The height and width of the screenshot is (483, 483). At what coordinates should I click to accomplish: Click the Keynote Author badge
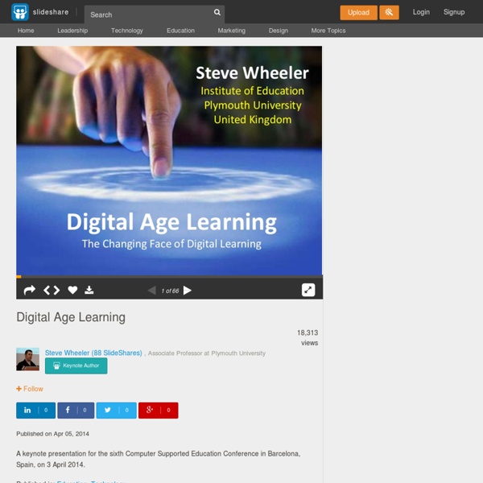(76, 365)
